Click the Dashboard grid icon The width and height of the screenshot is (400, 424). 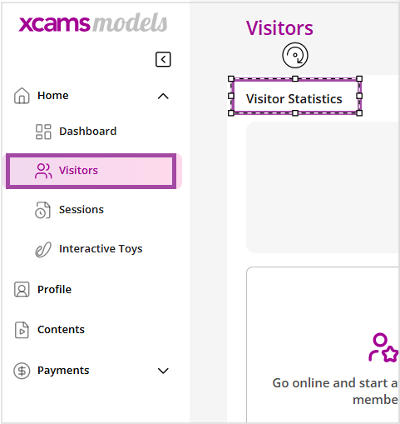point(43,132)
